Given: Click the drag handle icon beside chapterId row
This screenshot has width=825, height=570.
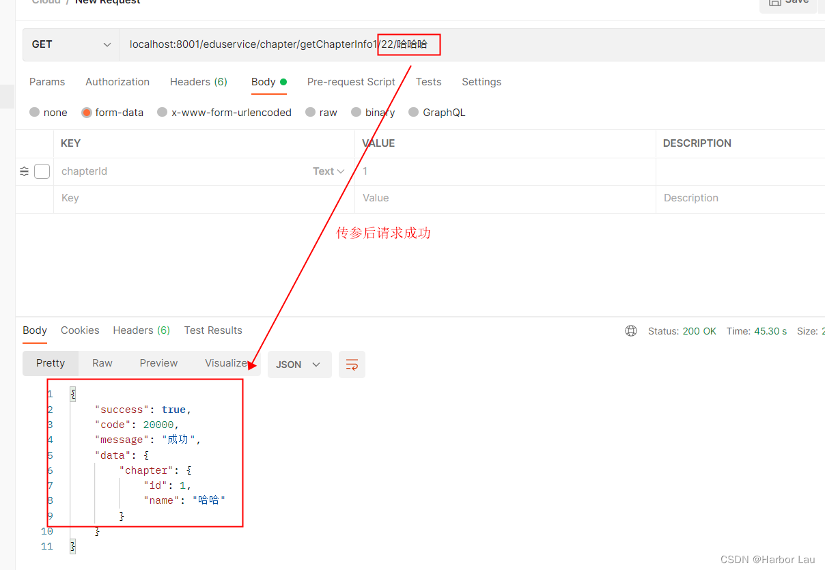Looking at the screenshot, I should pyautogui.click(x=24, y=171).
